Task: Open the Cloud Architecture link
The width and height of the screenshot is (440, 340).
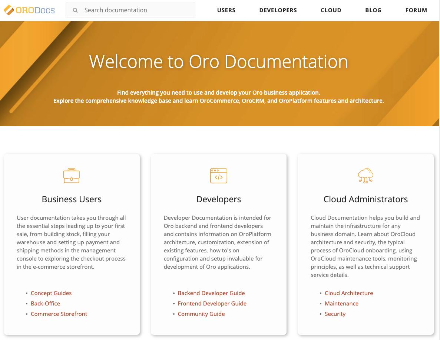Action: 349,293
